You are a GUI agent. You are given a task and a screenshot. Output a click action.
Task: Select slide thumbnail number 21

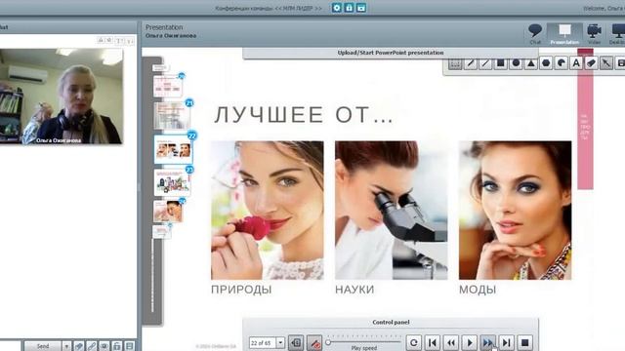click(172, 115)
